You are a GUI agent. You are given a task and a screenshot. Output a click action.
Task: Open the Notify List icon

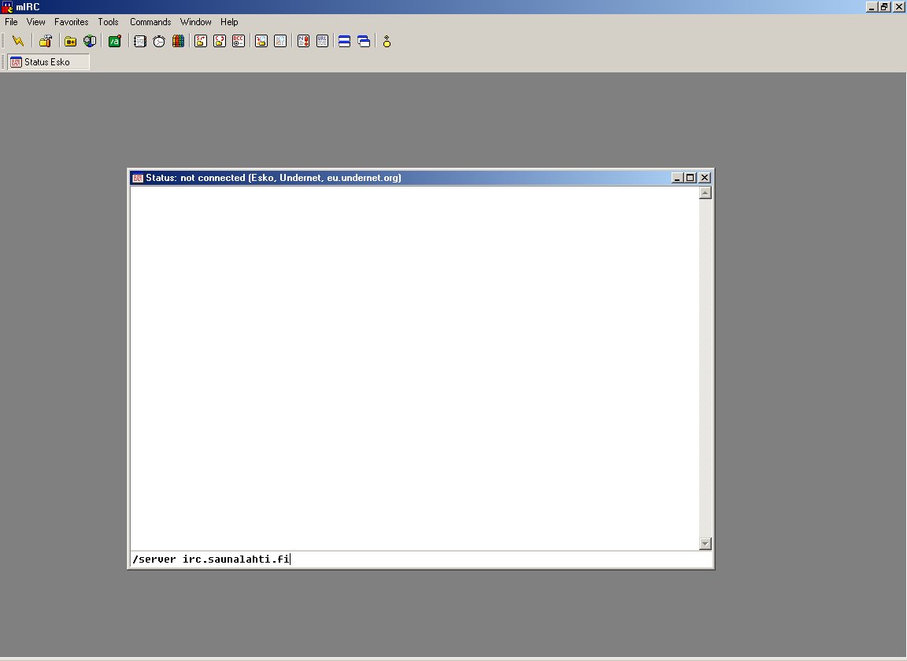tap(303, 41)
